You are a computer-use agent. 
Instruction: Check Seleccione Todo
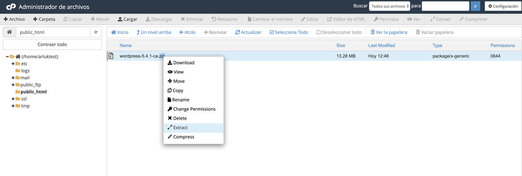289,32
